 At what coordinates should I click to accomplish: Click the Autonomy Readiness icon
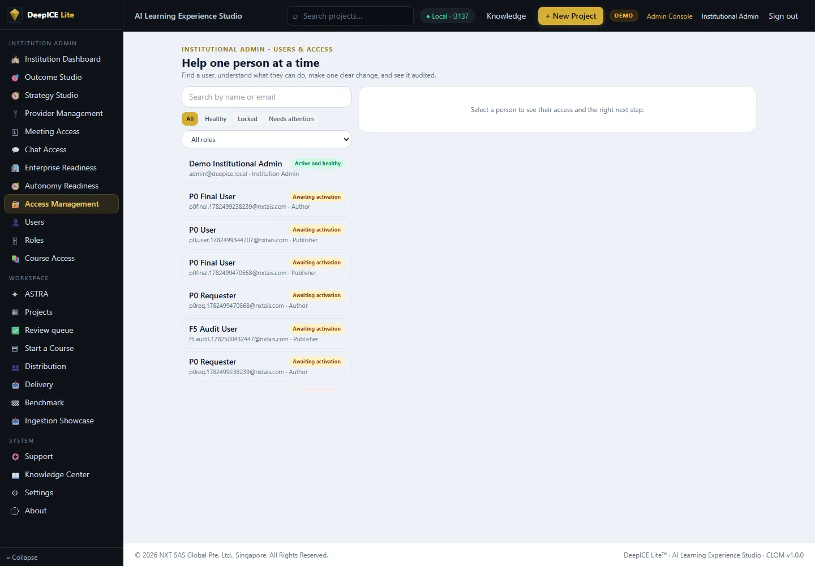[x=15, y=186]
